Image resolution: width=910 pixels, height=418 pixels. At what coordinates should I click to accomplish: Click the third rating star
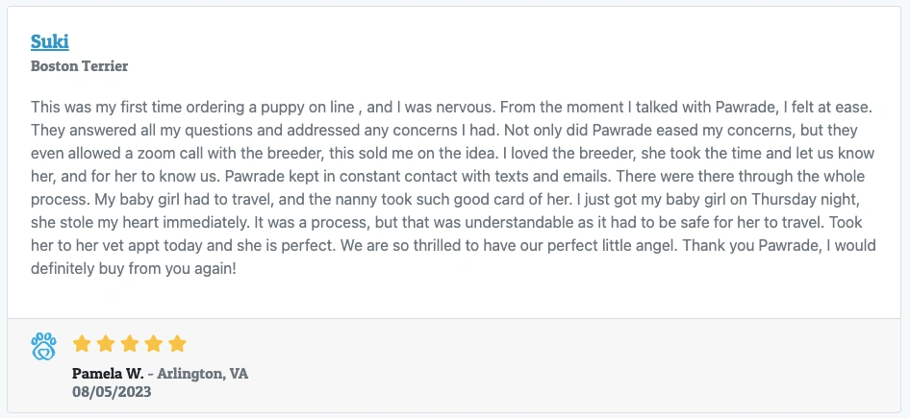click(x=130, y=344)
